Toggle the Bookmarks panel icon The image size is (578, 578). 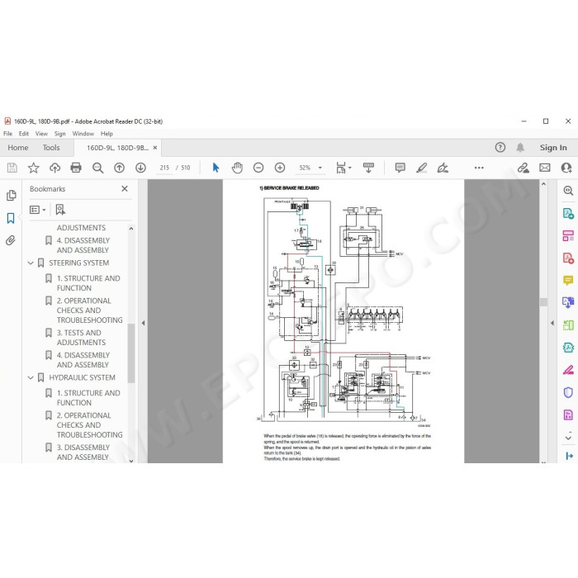[11, 218]
